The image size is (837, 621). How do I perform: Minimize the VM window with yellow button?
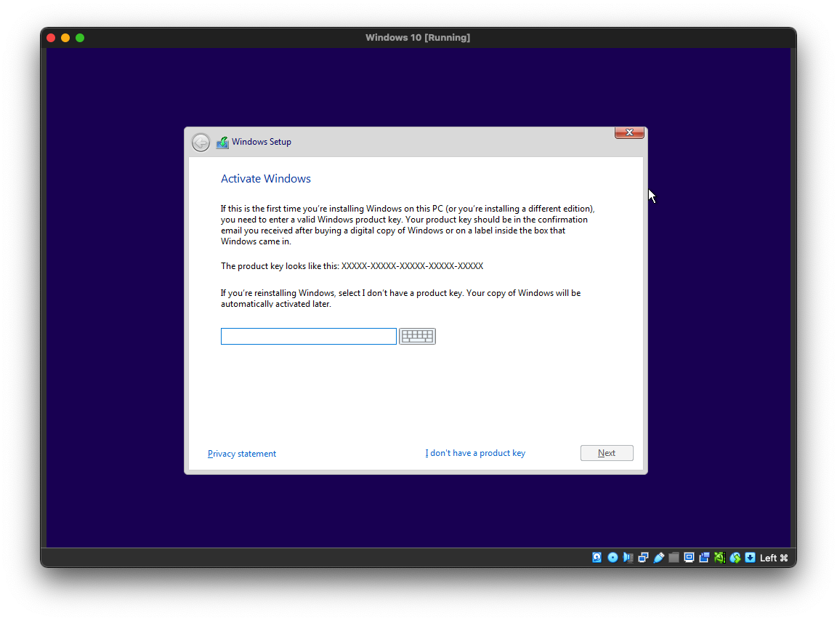click(65, 38)
